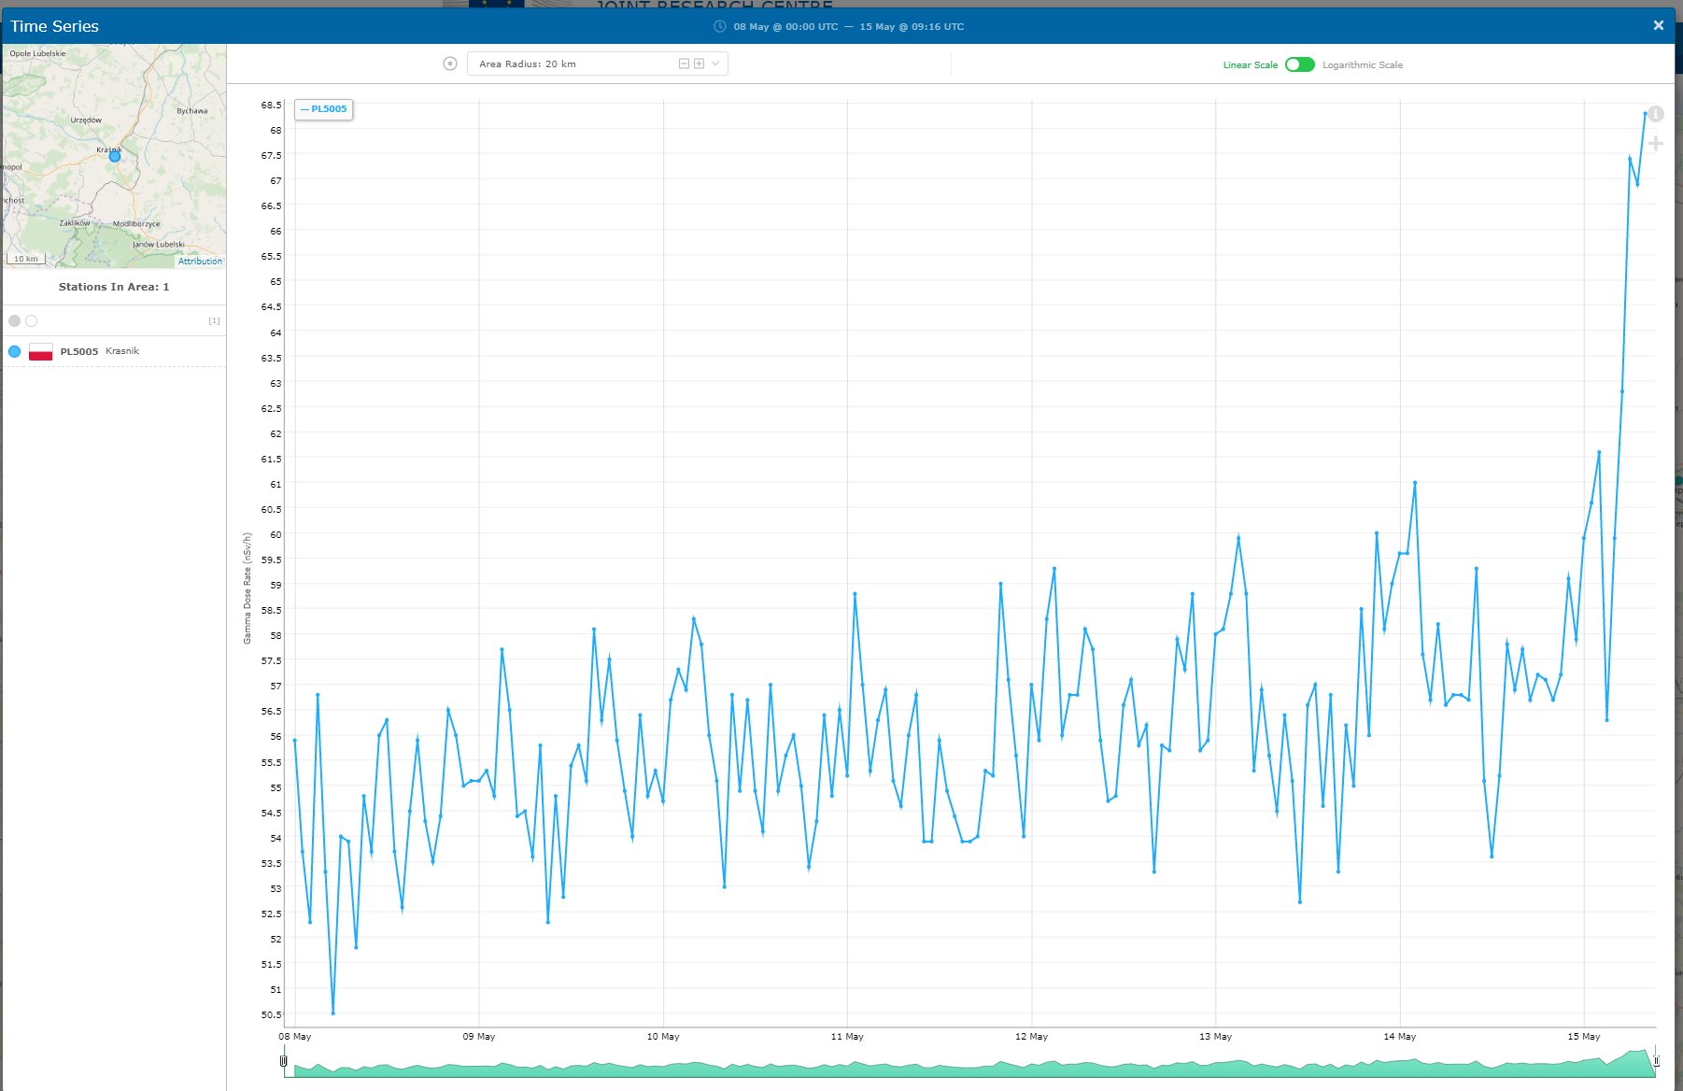
Task: Click the clock icon in the header date range
Action: pos(719,26)
